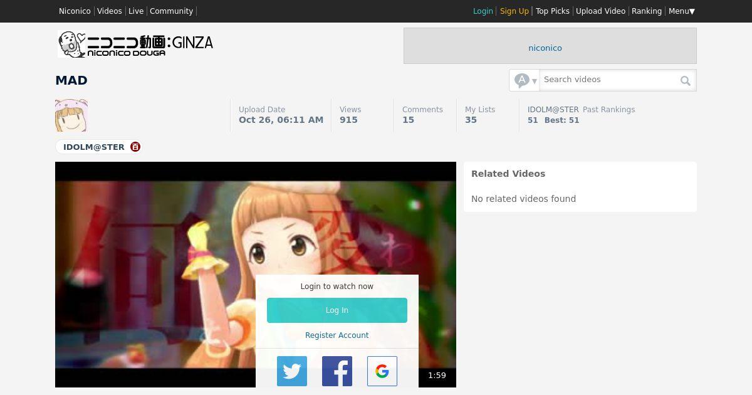Click the MAD video title
This screenshot has width=752, height=395.
point(71,80)
